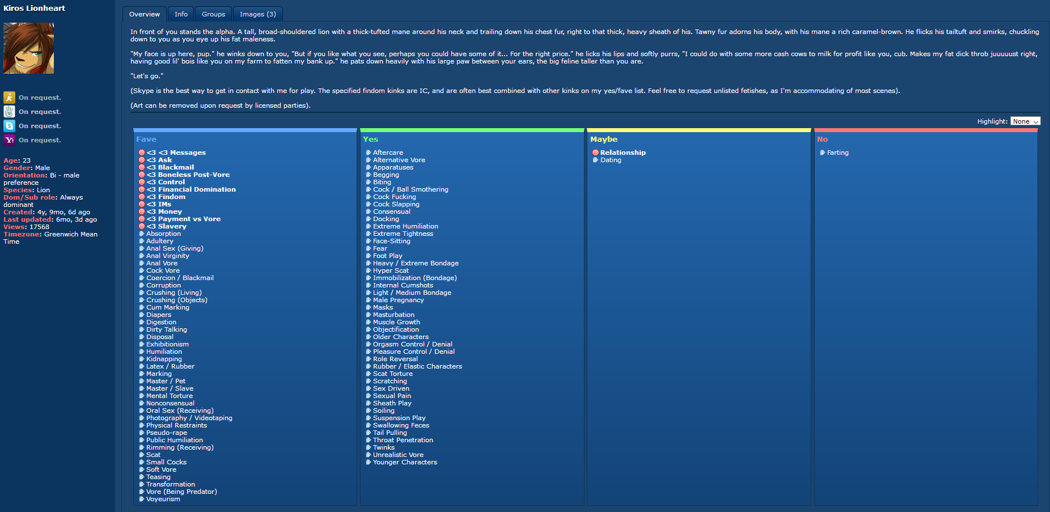This screenshot has height=512, width=1050.
Task: Click the arrow bullet beside Scratching
Action: (x=369, y=381)
